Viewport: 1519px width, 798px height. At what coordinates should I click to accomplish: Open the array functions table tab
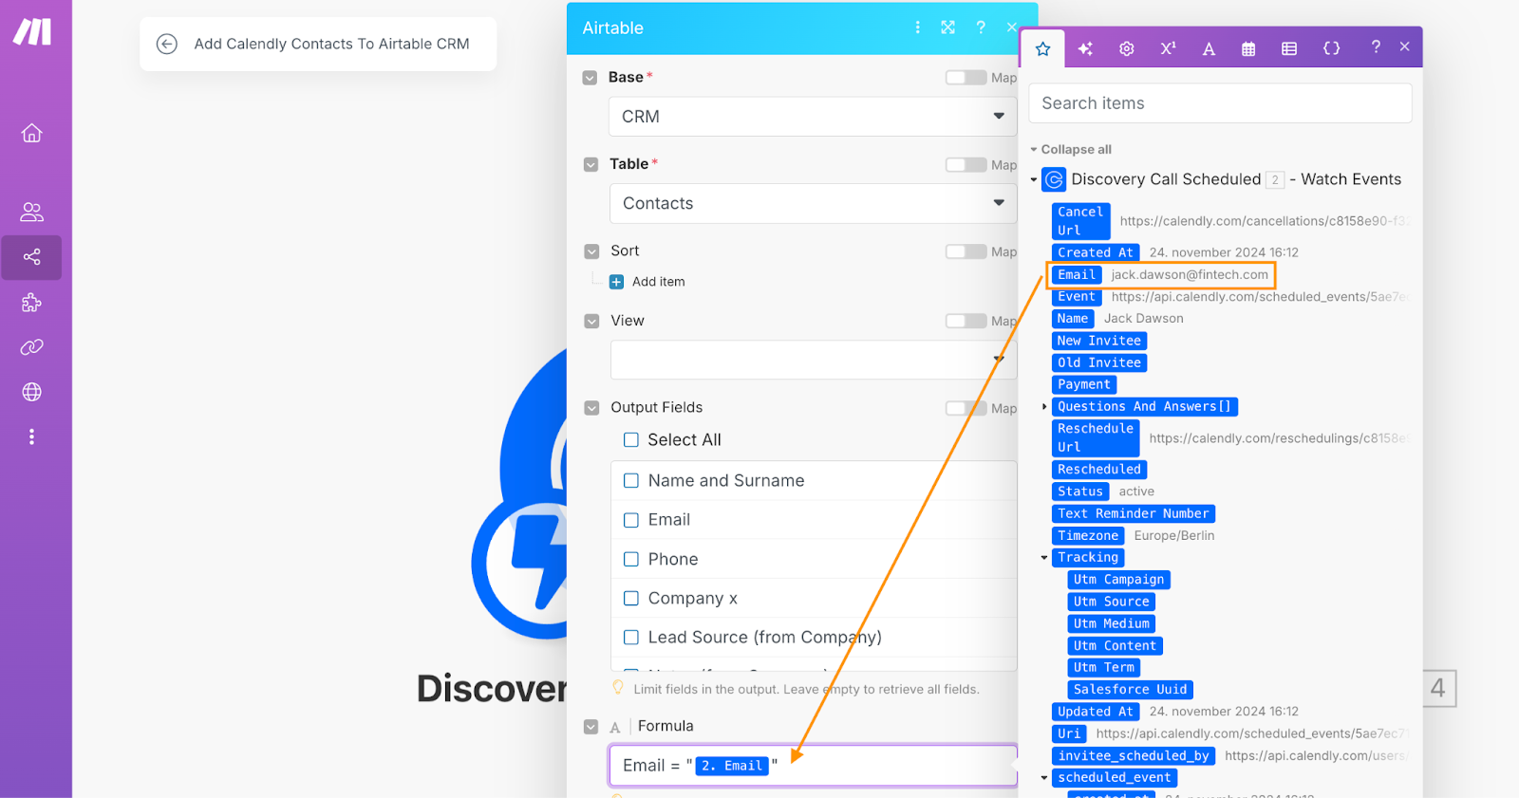coord(1289,48)
